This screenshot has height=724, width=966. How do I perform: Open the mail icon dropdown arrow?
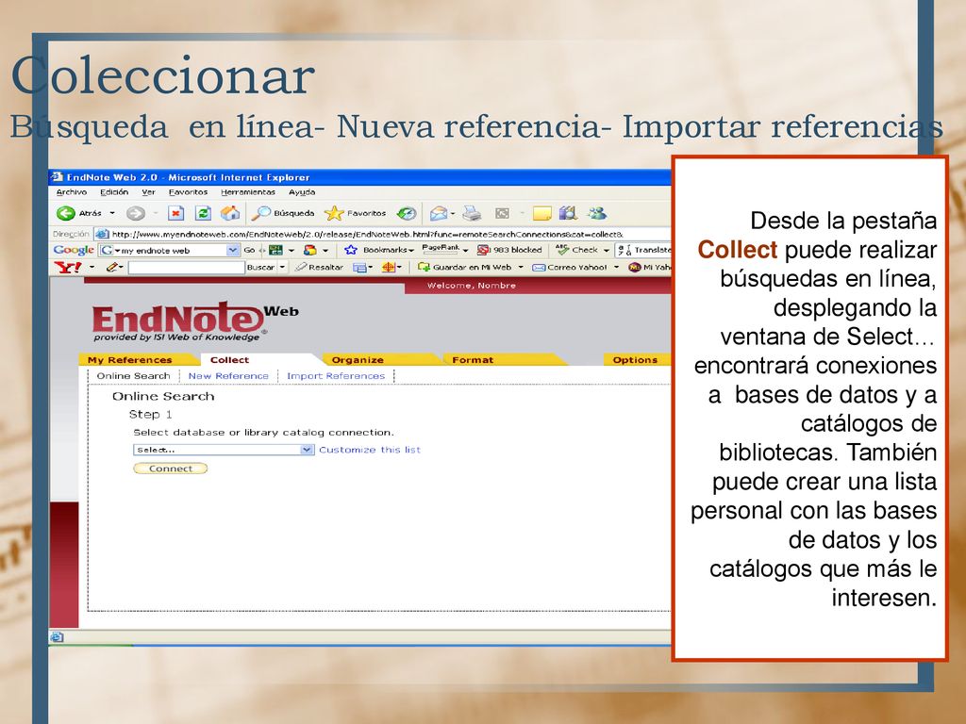[x=453, y=214]
